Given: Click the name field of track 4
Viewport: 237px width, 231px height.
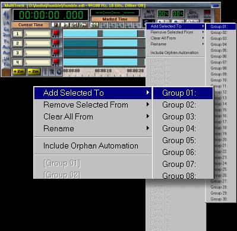Looking at the screenshot, I should pyautogui.click(x=37, y=62).
